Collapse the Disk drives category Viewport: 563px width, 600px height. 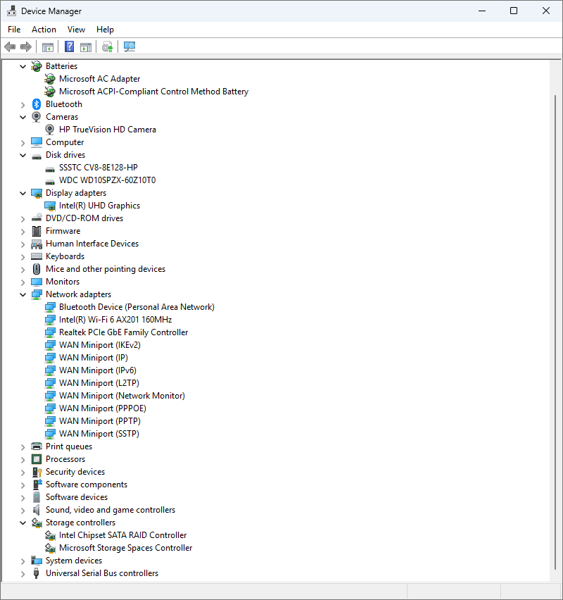(23, 156)
